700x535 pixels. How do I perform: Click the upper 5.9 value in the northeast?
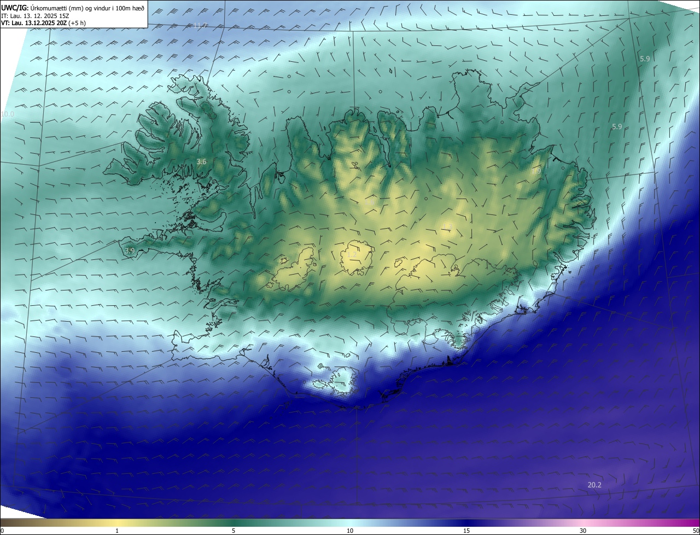tap(645, 59)
